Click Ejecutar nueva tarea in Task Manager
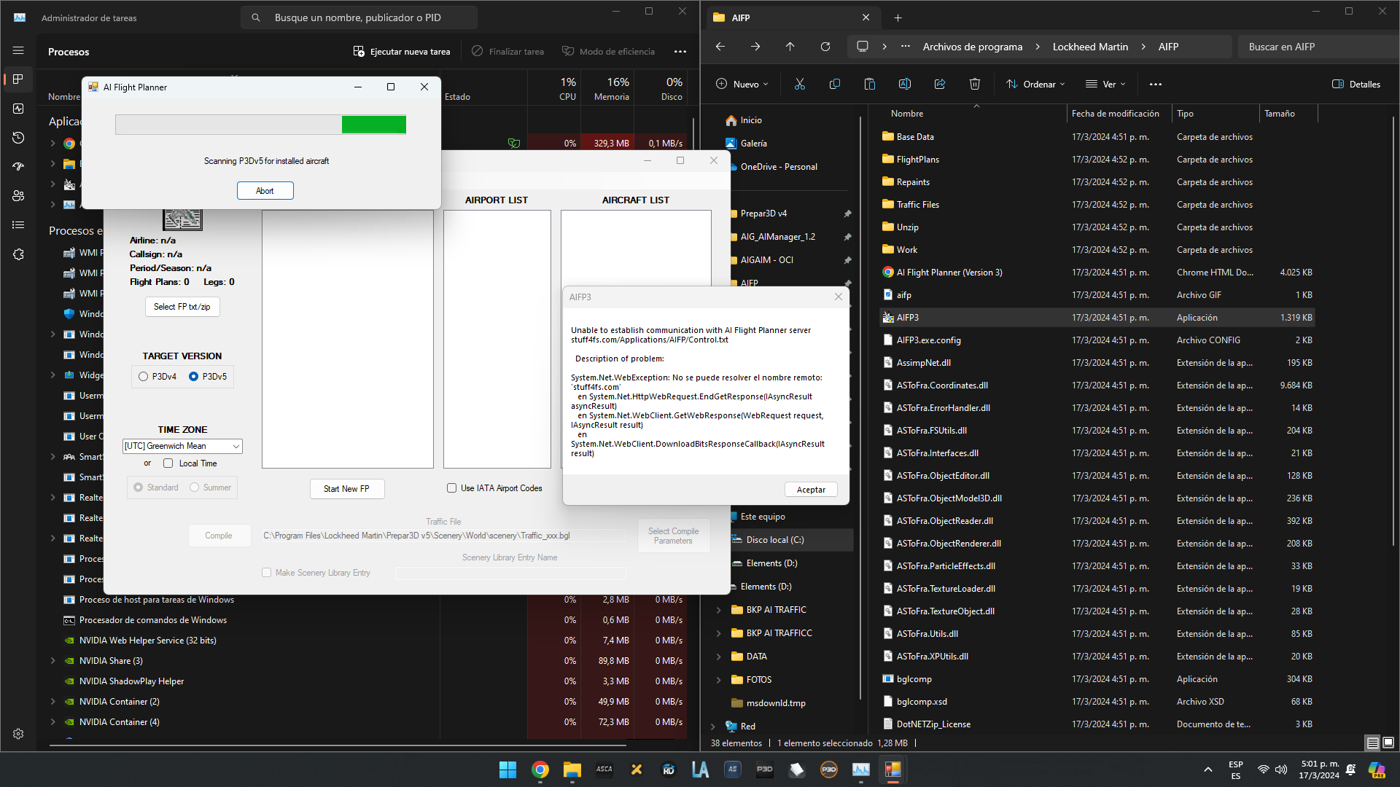Screen dimensions: 1400x787 coord(402,52)
